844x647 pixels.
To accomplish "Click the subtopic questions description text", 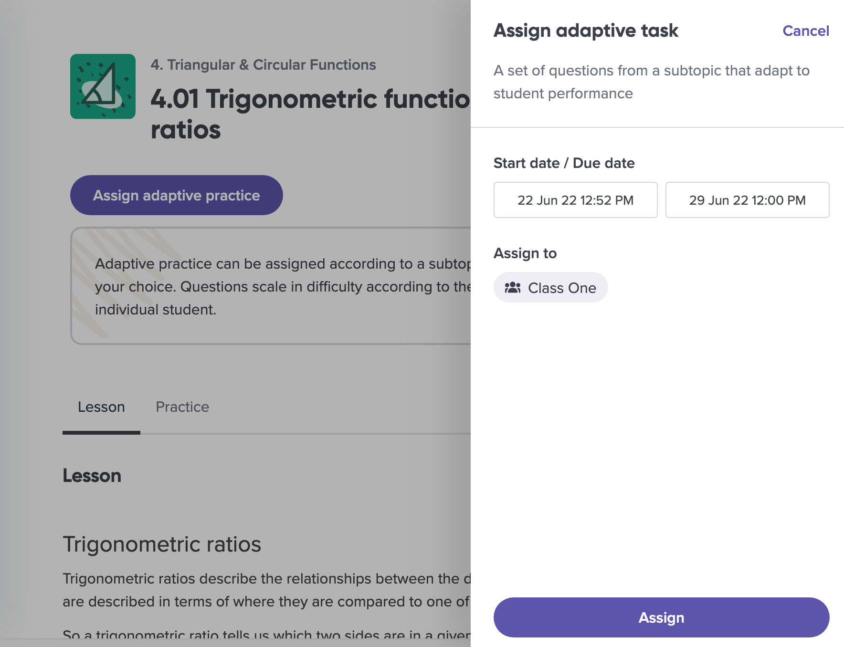I will [x=651, y=82].
